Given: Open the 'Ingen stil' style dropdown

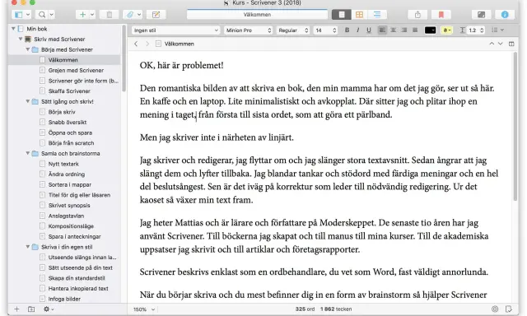Looking at the screenshot, I should [175, 30].
